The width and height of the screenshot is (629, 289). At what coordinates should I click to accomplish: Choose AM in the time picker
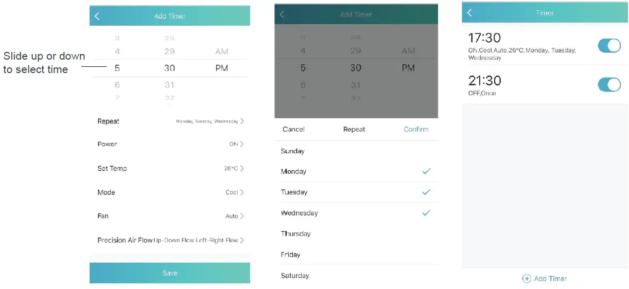pos(222,51)
